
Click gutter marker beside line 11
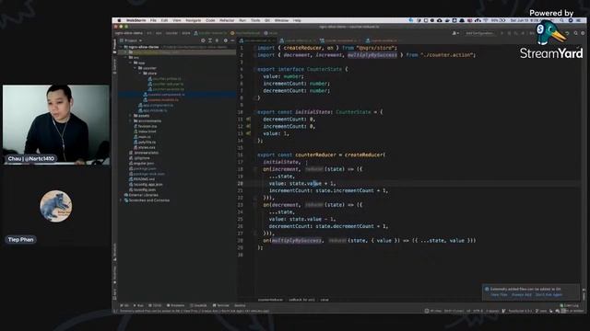pyautogui.click(x=248, y=120)
